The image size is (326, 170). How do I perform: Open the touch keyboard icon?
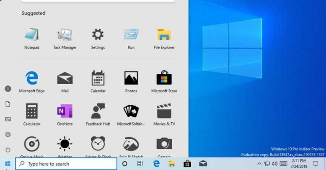pos(283,164)
